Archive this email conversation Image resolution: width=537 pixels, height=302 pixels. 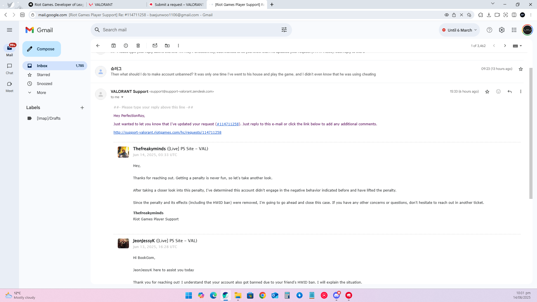click(x=114, y=46)
